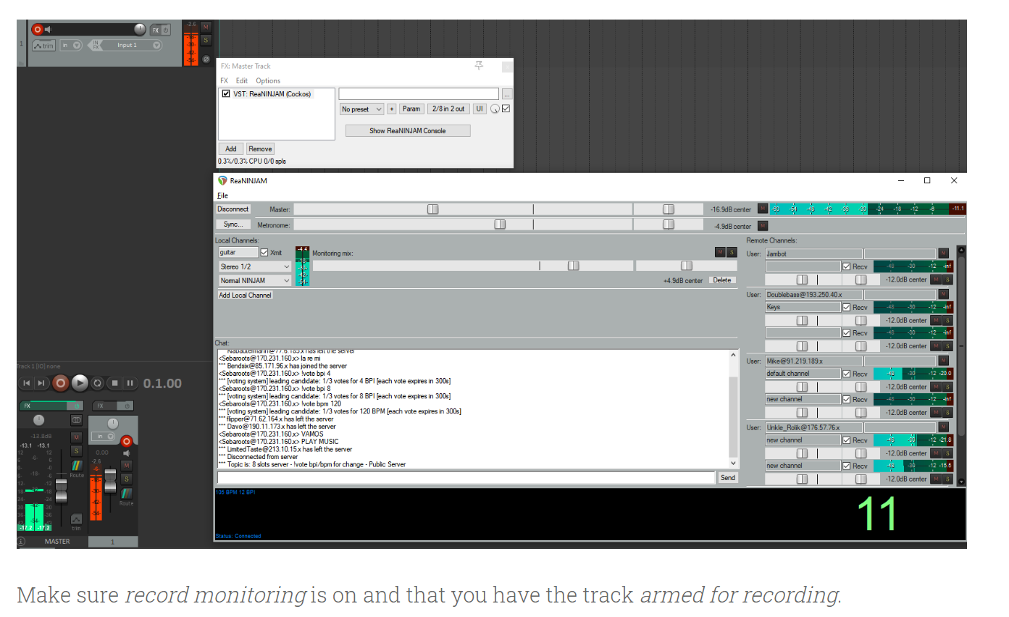1009x617 pixels.
Task: Open master track Route settings icon
Action: [76, 465]
